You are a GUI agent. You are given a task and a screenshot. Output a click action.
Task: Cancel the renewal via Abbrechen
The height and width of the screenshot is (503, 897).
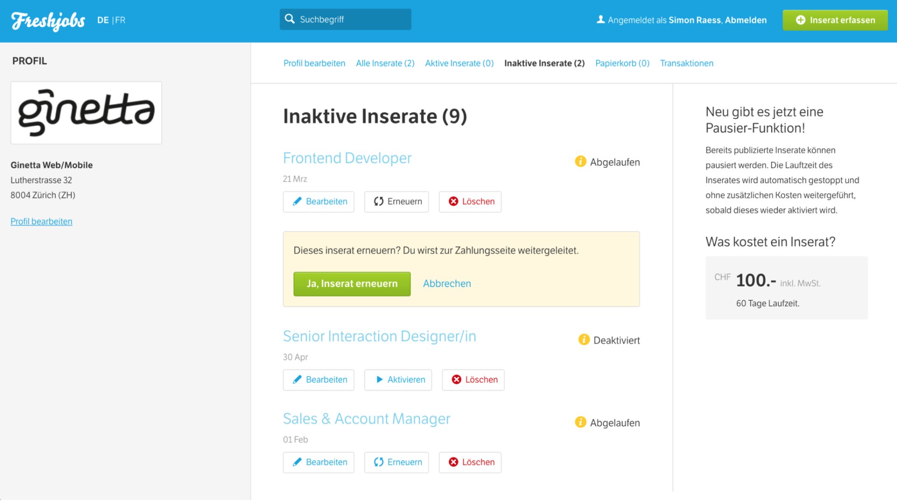point(447,284)
